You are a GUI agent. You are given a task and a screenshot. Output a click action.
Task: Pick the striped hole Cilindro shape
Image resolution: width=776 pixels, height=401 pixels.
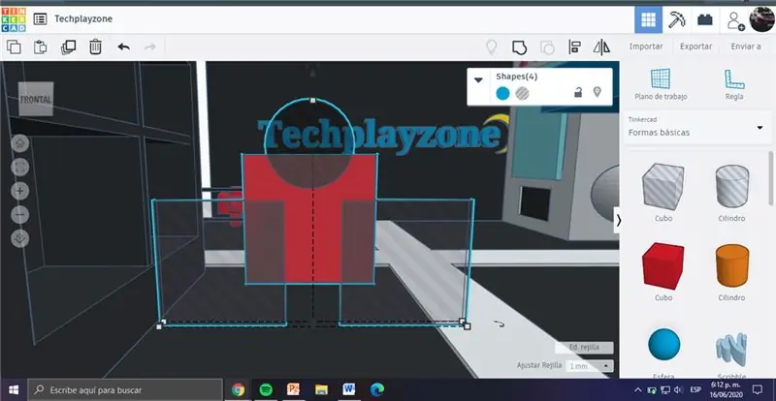click(x=732, y=186)
